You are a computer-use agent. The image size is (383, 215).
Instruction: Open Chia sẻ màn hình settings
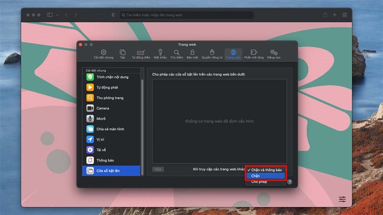click(111, 129)
